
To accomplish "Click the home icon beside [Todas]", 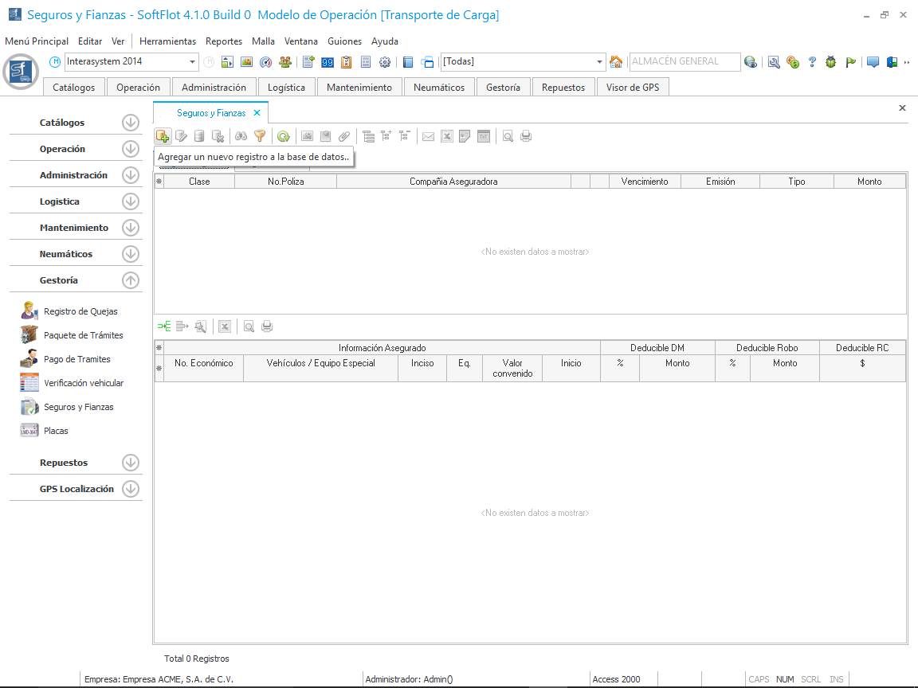I will pyautogui.click(x=616, y=62).
